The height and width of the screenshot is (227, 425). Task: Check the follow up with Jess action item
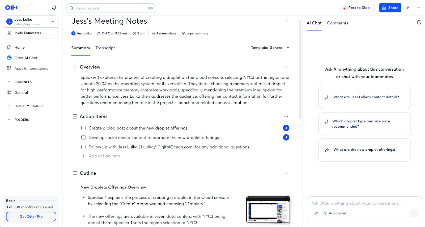point(83,147)
